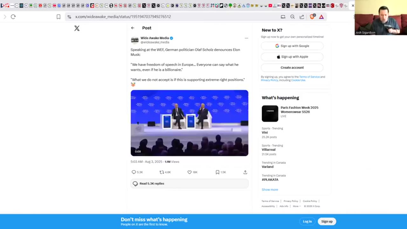Click Sign up with Google
This screenshot has height=229, width=407.
[x=292, y=46]
